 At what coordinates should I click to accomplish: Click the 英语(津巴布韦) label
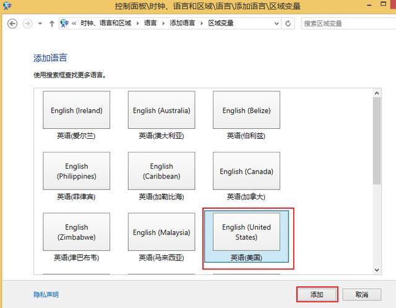click(x=76, y=258)
